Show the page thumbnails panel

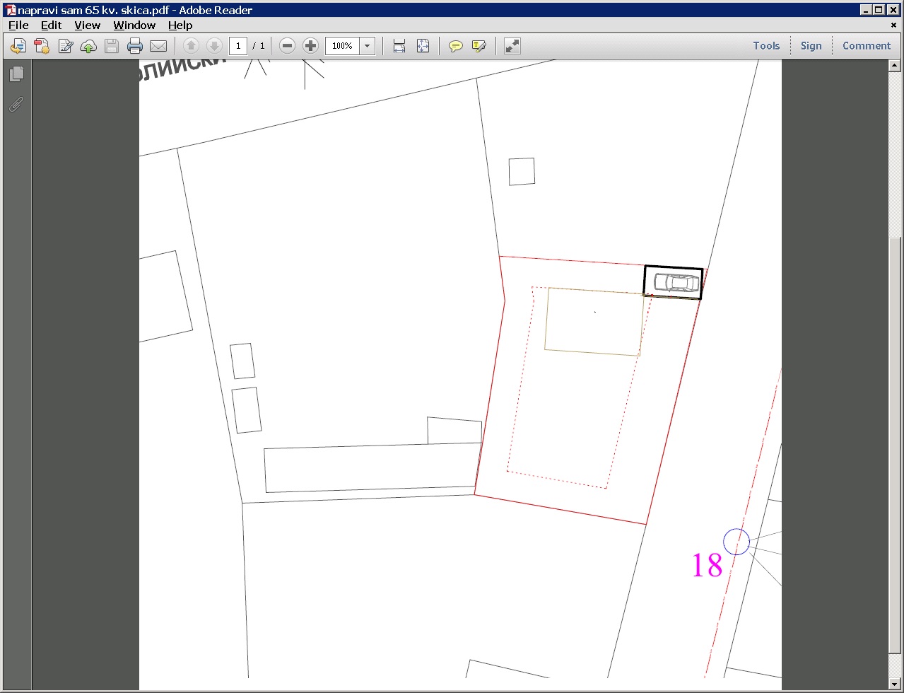17,74
